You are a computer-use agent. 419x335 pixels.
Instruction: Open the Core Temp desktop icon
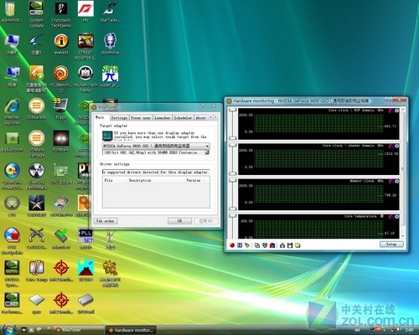pos(36,271)
